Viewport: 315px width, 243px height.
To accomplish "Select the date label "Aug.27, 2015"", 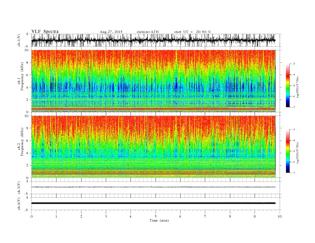I will point(111,32).
